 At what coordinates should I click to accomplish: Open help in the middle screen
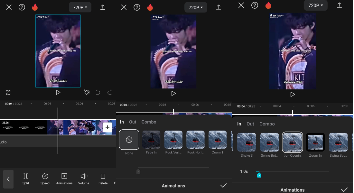[137, 7]
